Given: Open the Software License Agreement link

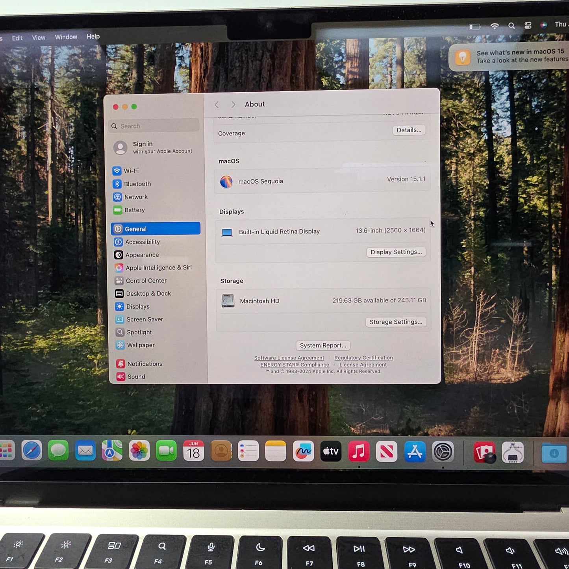Looking at the screenshot, I should point(289,358).
